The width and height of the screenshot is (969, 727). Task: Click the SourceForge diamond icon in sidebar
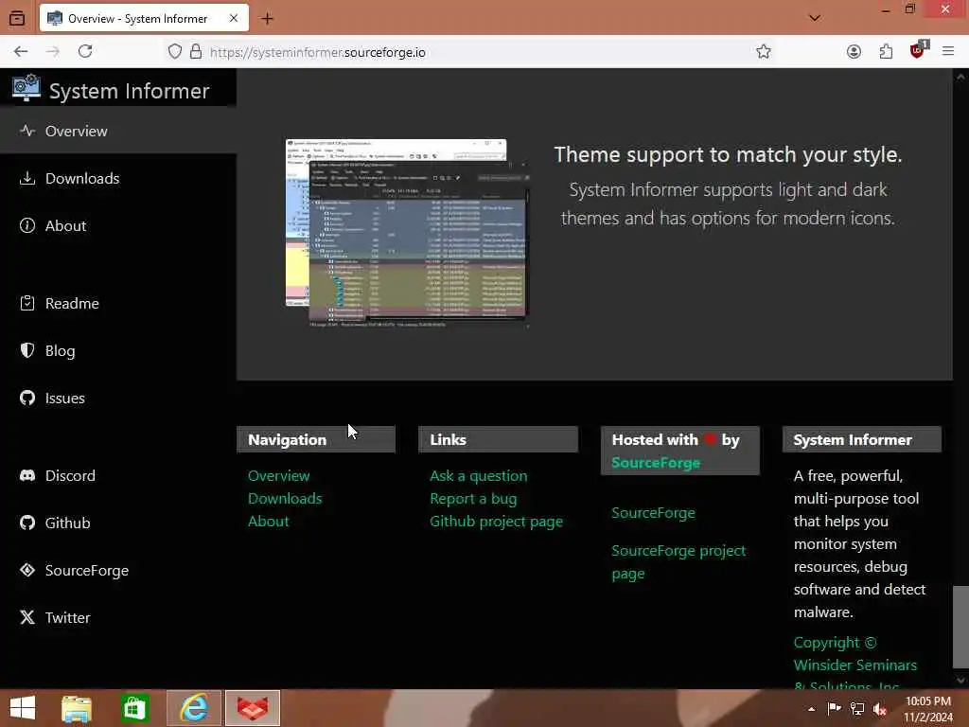27,570
